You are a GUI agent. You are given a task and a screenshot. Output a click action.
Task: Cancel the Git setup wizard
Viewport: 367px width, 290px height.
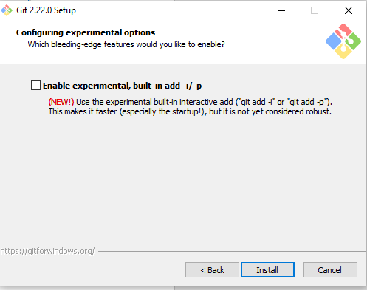coord(330,270)
